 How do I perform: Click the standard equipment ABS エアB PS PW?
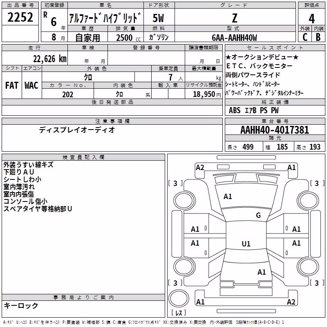(253, 110)
